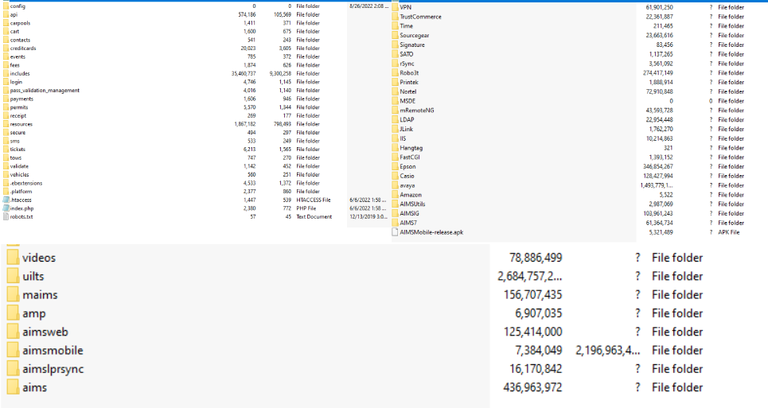Select the payments folder name
The height and width of the screenshot is (408, 768).
(x=21, y=99)
